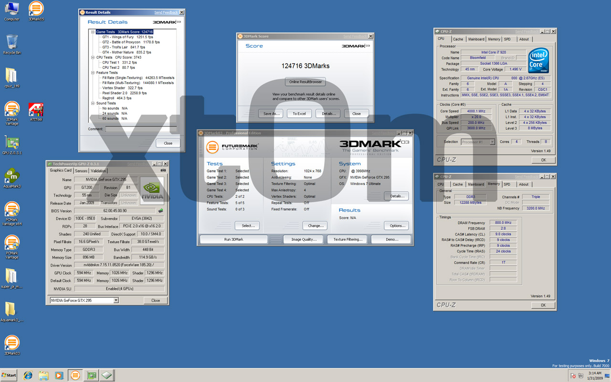This screenshot has height=382, width=611.
Task: Click the Texture Filtering button
Action: (x=348, y=239)
